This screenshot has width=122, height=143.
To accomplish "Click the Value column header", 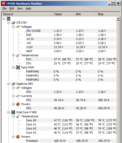I will [x=63, y=14].
